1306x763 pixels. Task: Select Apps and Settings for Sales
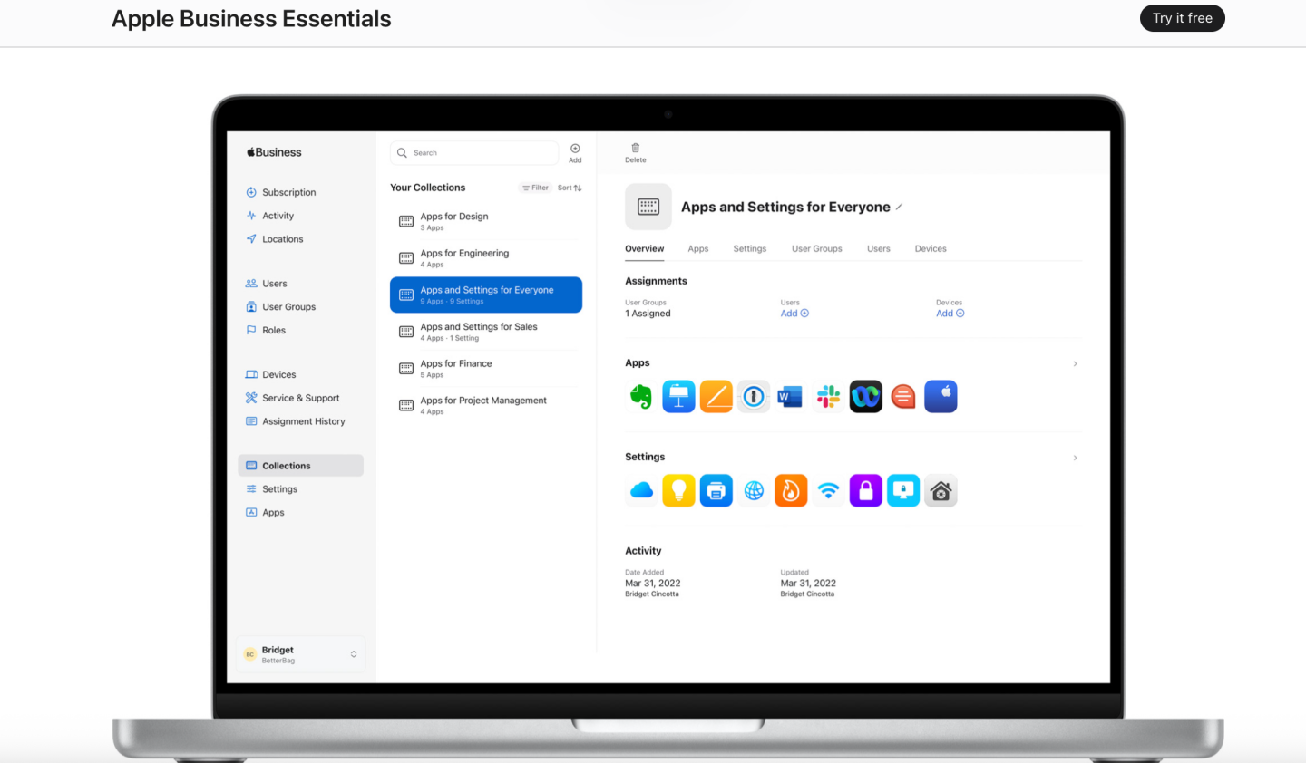[x=486, y=332]
